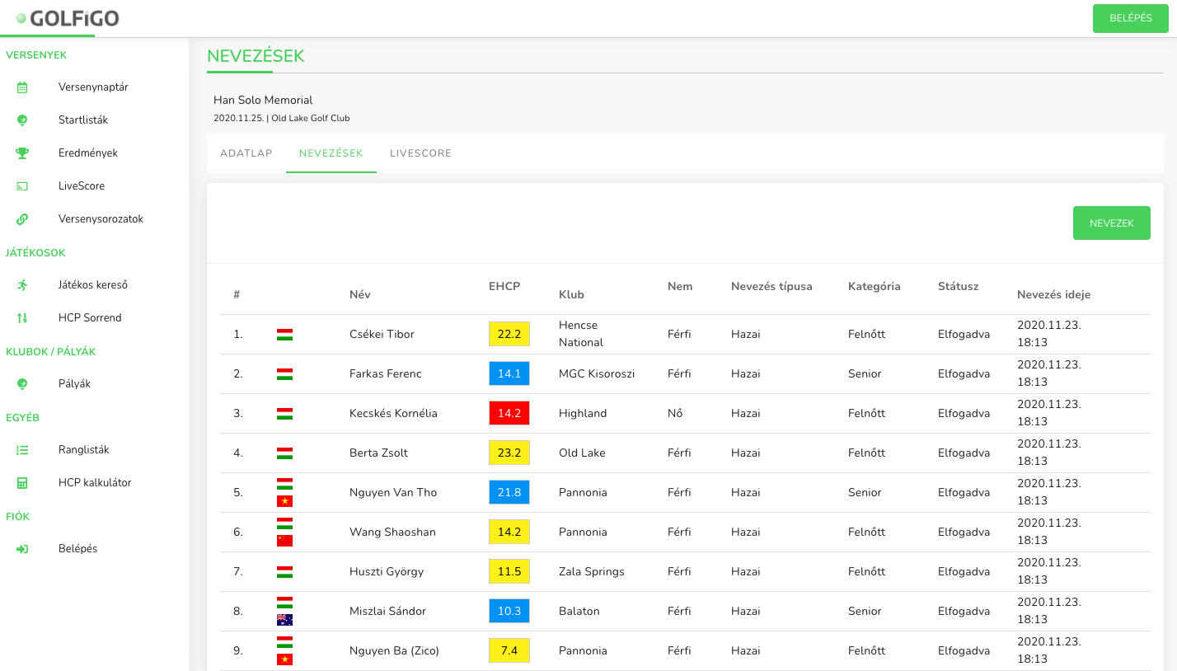Select the NEVEZÉSEK tab
The image size is (1177, 671).
[331, 153]
